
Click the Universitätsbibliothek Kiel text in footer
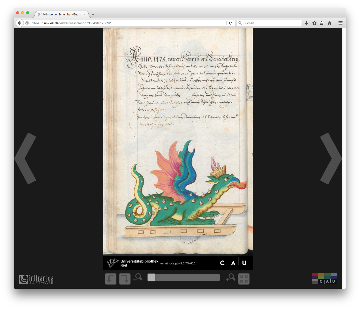click(x=139, y=263)
